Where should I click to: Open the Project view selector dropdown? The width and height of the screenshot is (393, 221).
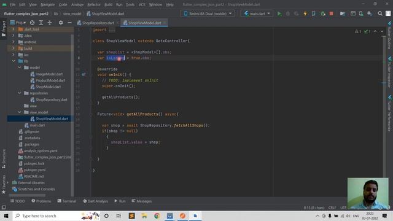click(18, 23)
